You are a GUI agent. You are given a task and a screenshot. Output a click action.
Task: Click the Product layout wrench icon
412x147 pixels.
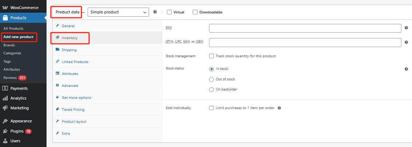[57, 121]
